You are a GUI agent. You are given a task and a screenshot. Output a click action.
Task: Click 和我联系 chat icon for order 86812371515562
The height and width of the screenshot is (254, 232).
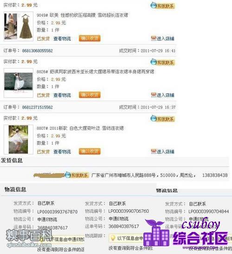(162, 119)
